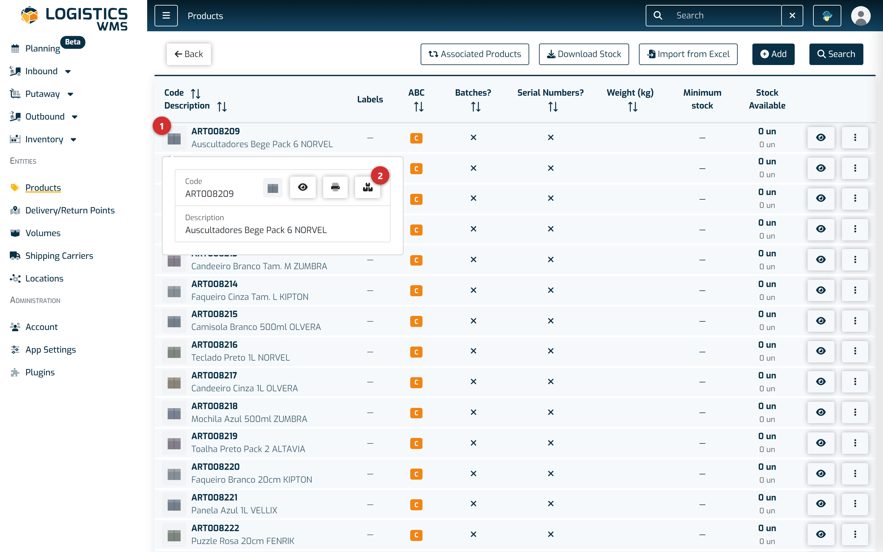883x552 pixels.
Task: Open App Settings in sidebar
Action: [x=43, y=349]
